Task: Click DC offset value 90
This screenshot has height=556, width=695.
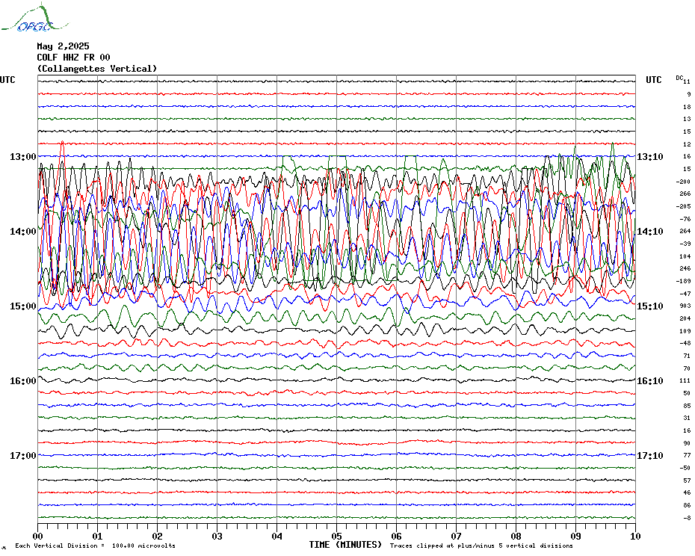Action: tap(687, 443)
